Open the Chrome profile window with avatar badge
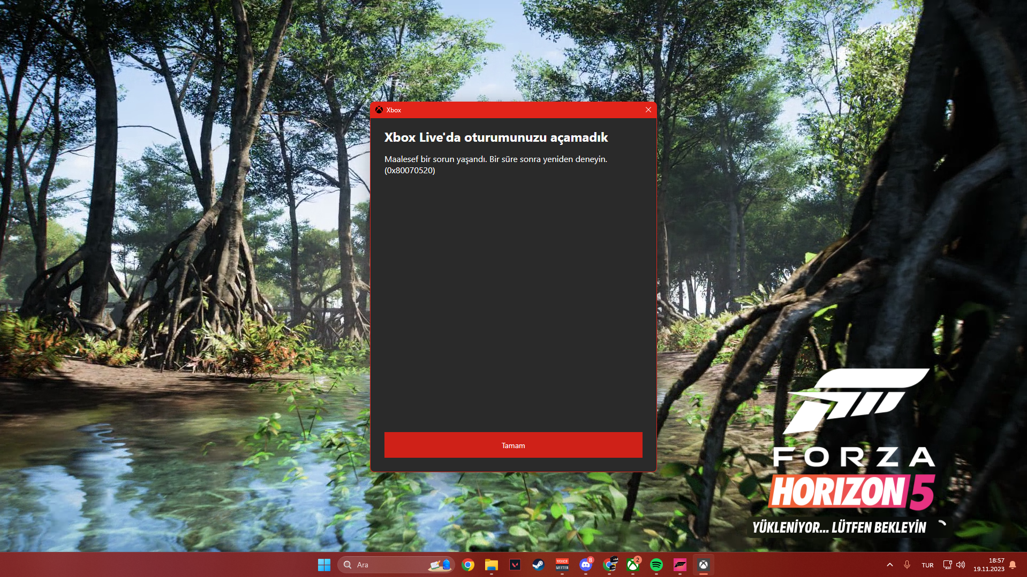Viewport: 1027px width, 577px height. point(609,565)
